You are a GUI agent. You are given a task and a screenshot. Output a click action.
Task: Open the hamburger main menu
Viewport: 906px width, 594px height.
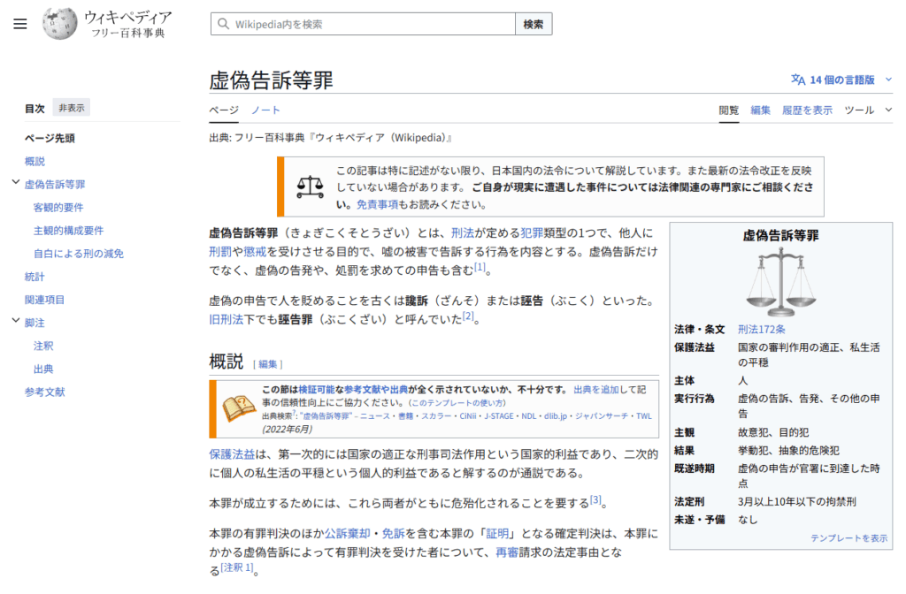pyautogui.click(x=20, y=24)
